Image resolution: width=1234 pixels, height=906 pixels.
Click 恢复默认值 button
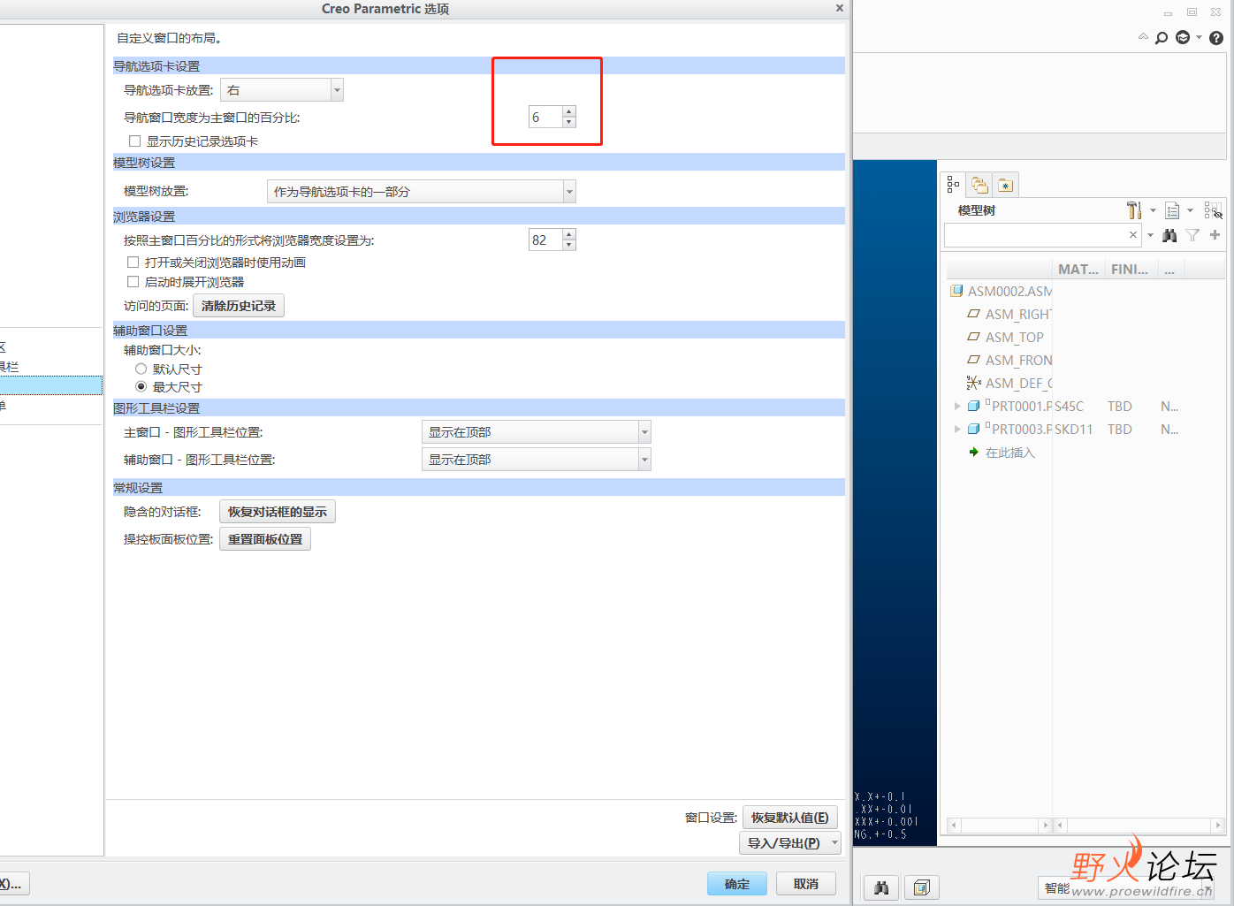790,818
